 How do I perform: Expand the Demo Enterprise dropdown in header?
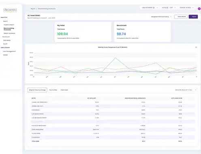(150, 8)
